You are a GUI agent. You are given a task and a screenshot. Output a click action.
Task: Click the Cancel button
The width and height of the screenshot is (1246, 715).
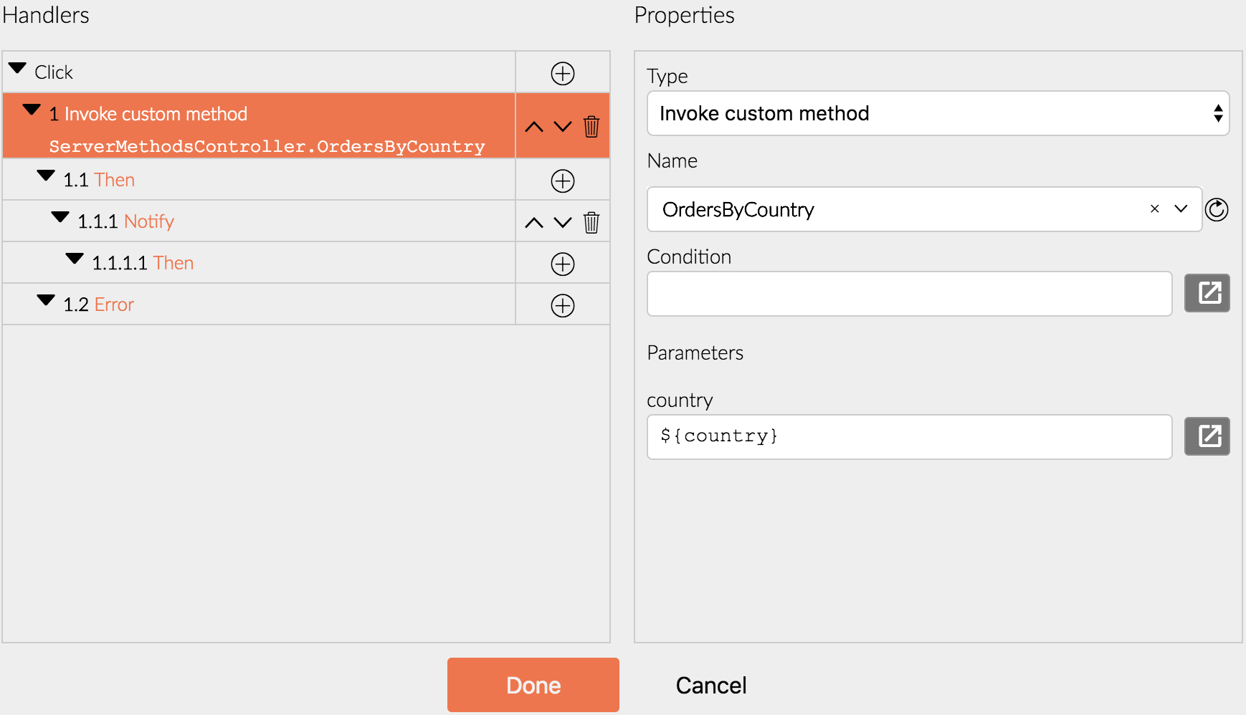710,685
